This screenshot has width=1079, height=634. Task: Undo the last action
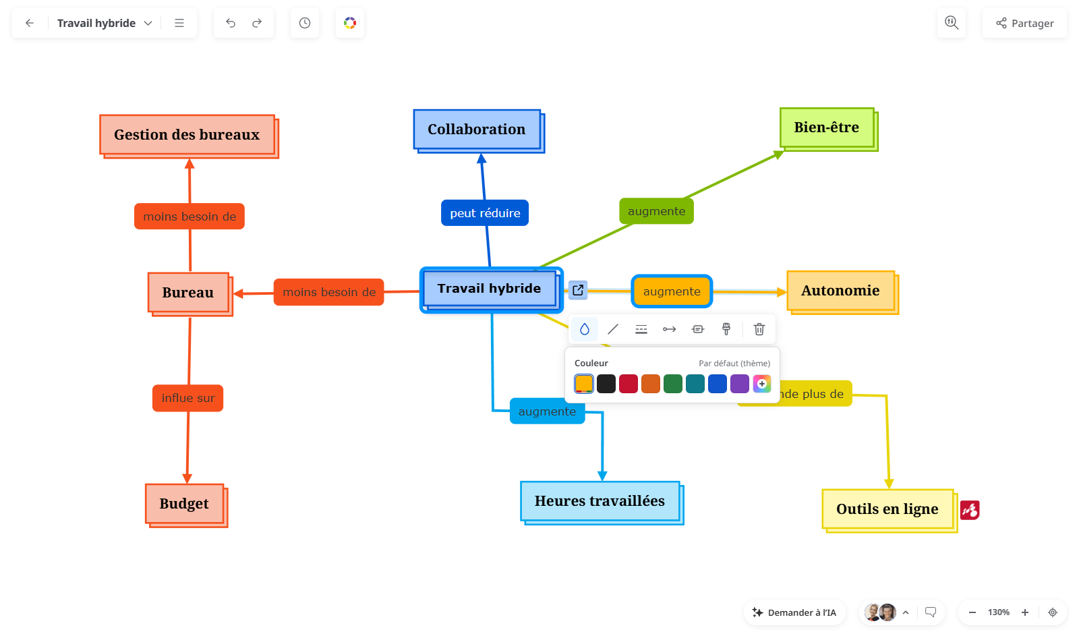tap(231, 23)
